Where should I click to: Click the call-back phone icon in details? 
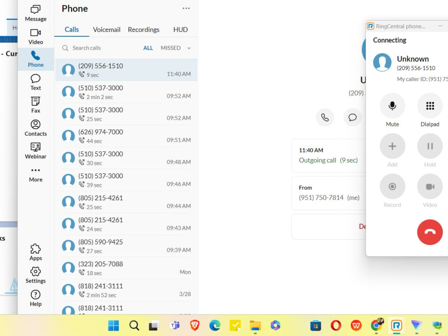click(x=325, y=117)
